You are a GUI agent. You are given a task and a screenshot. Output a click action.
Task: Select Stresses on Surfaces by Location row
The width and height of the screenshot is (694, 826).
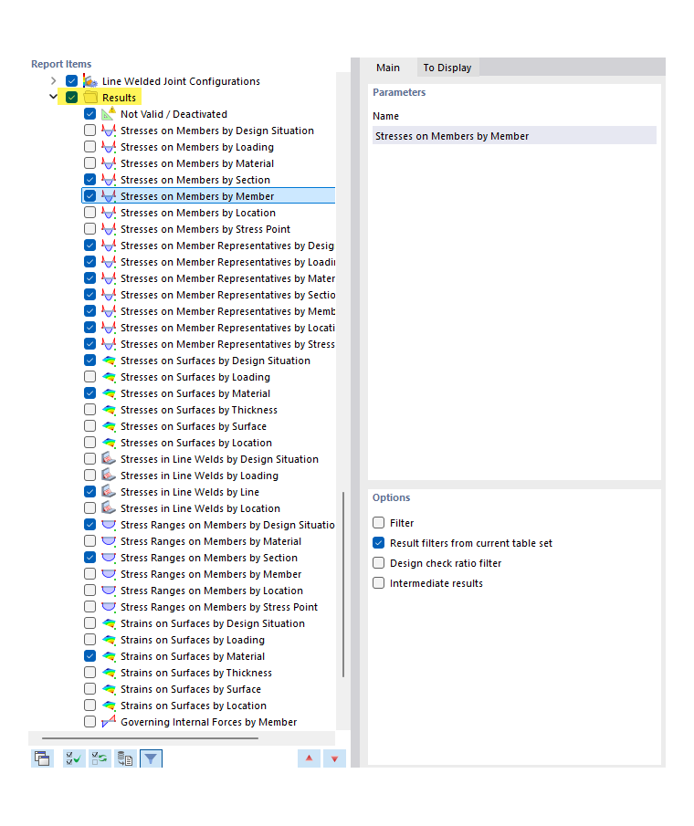pyautogui.click(x=196, y=443)
